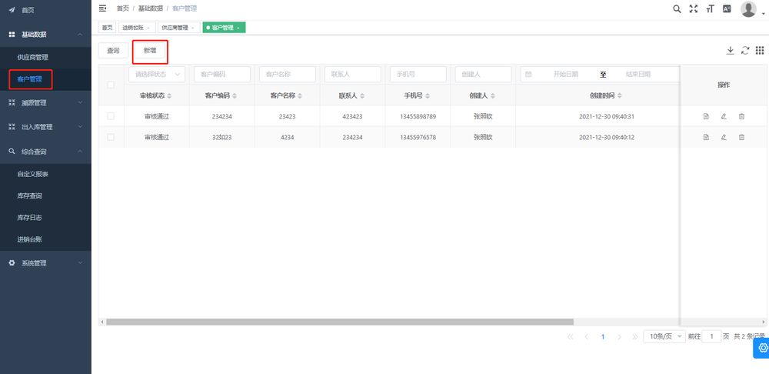Switch to the 供应商管理 tab
The image size is (769, 374).
[x=175, y=28]
